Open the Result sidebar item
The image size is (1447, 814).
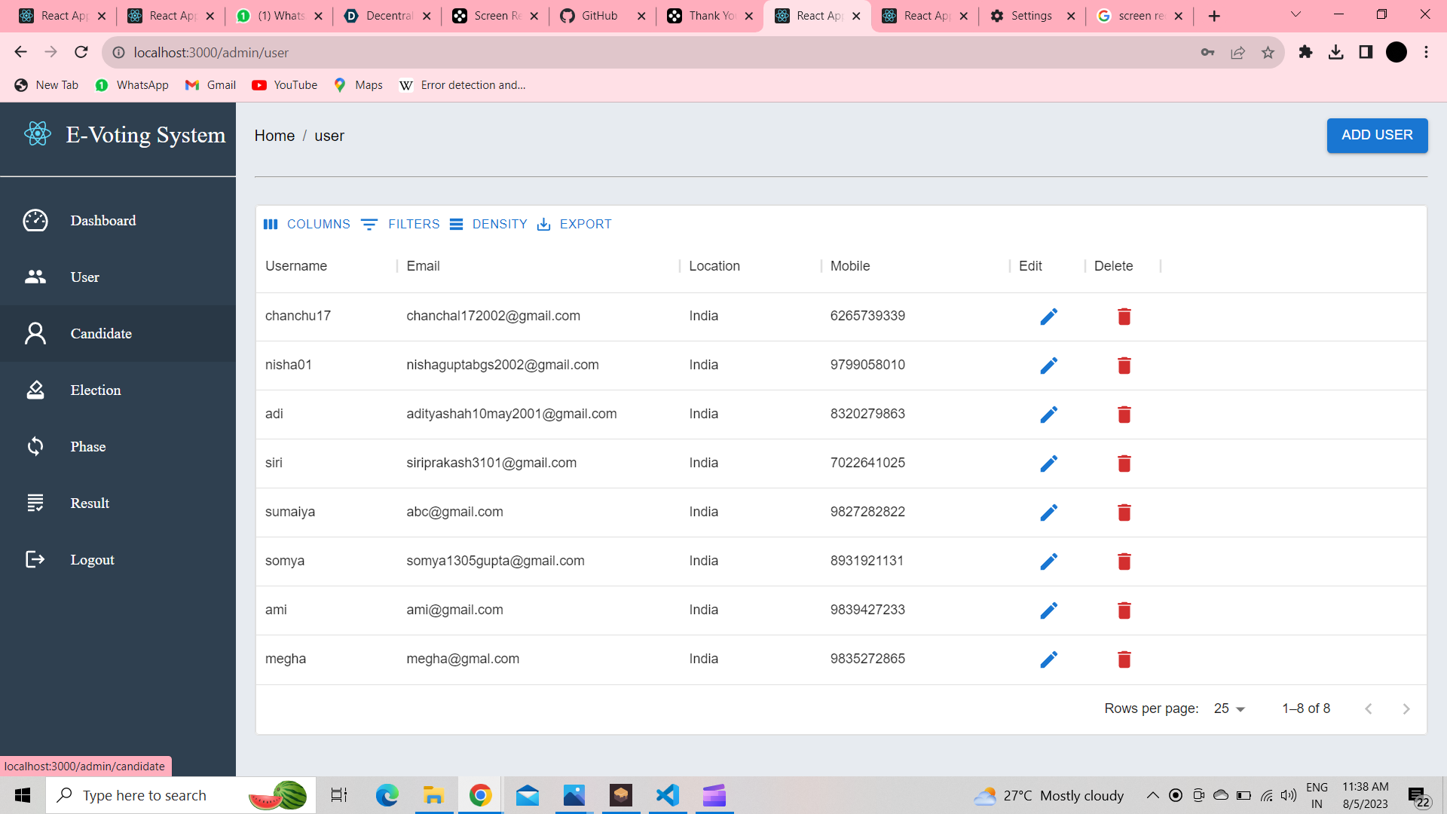click(90, 503)
